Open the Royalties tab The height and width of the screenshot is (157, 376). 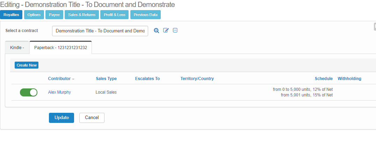[11, 15]
